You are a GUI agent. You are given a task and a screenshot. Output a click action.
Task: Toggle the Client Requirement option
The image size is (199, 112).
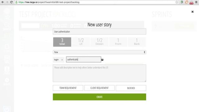tap(99, 88)
